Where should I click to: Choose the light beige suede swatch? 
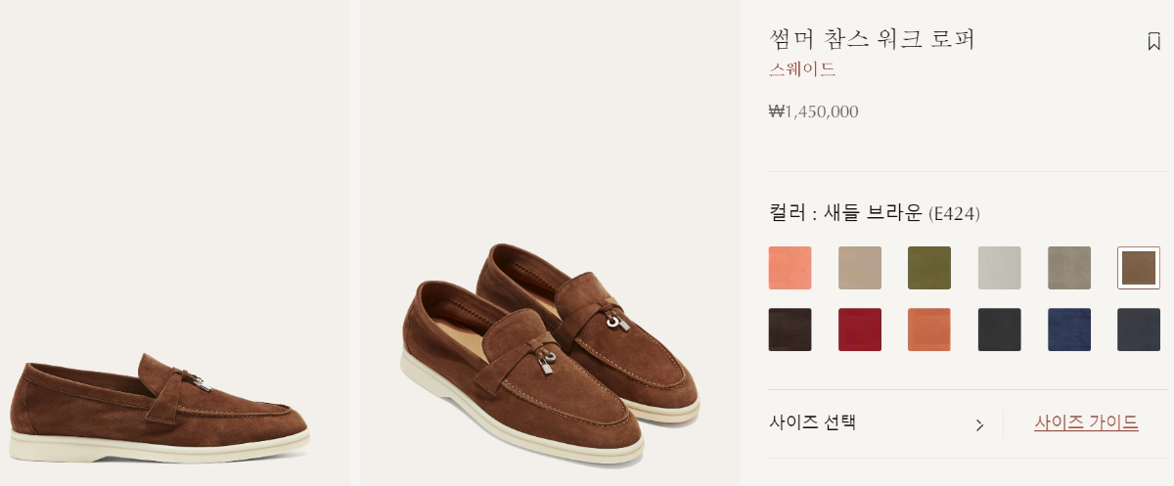[x=860, y=268]
